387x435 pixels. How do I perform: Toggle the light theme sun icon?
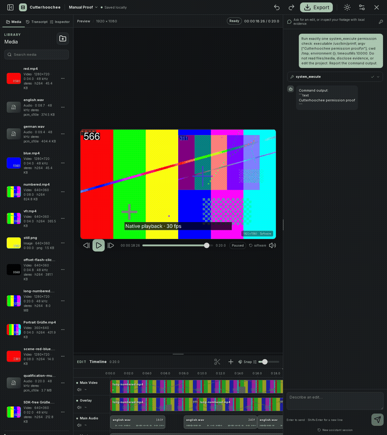pos(347,8)
